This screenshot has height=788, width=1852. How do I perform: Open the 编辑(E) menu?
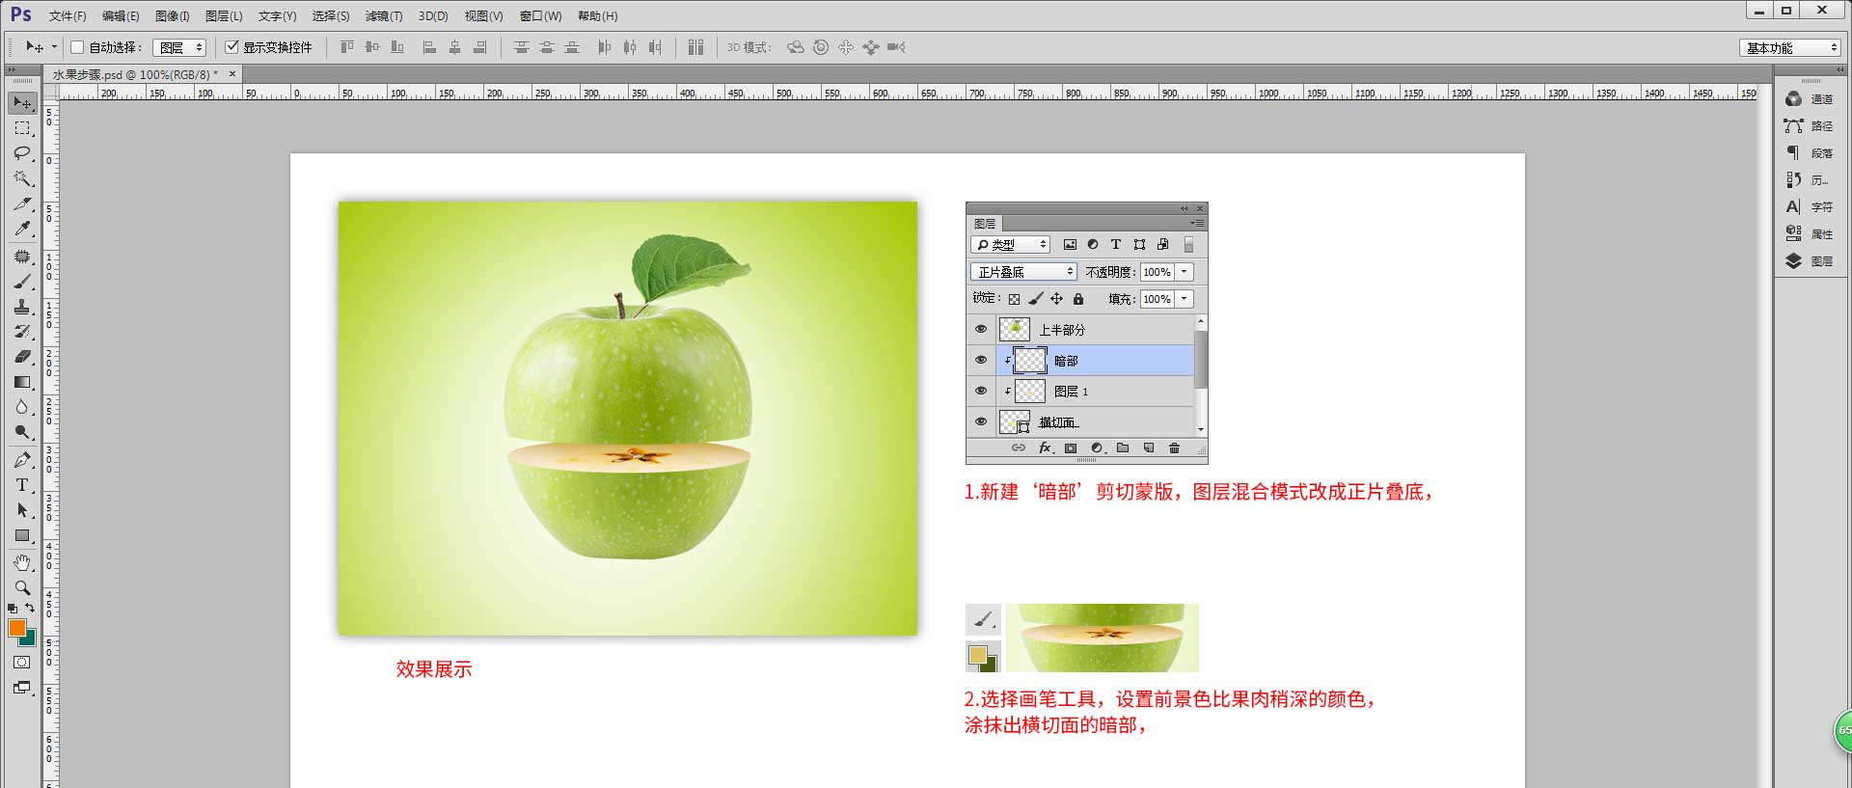pos(121,16)
